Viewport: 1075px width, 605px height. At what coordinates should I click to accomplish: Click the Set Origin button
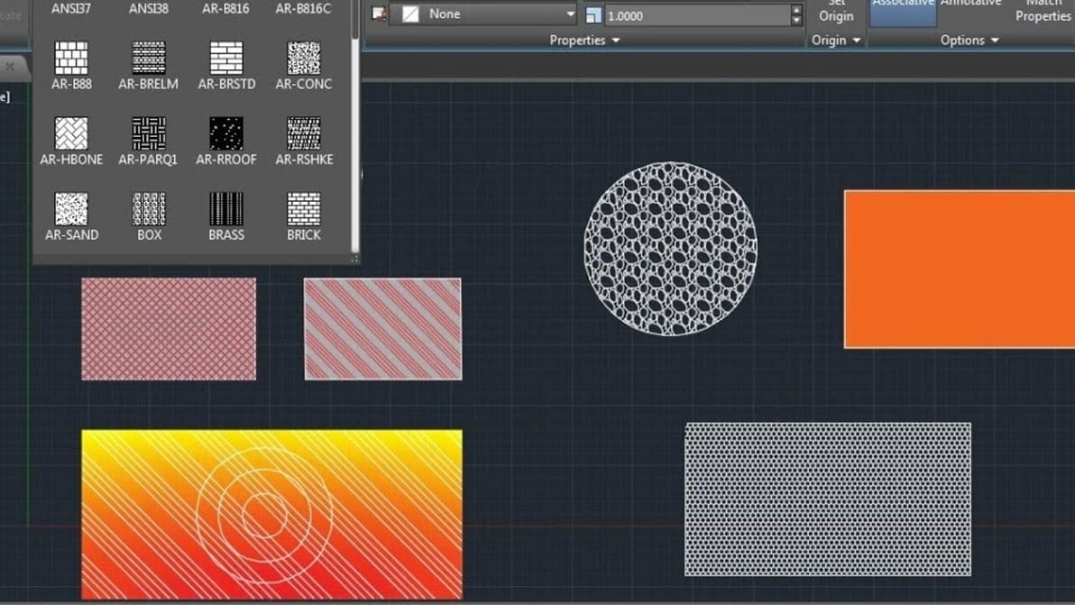836,11
